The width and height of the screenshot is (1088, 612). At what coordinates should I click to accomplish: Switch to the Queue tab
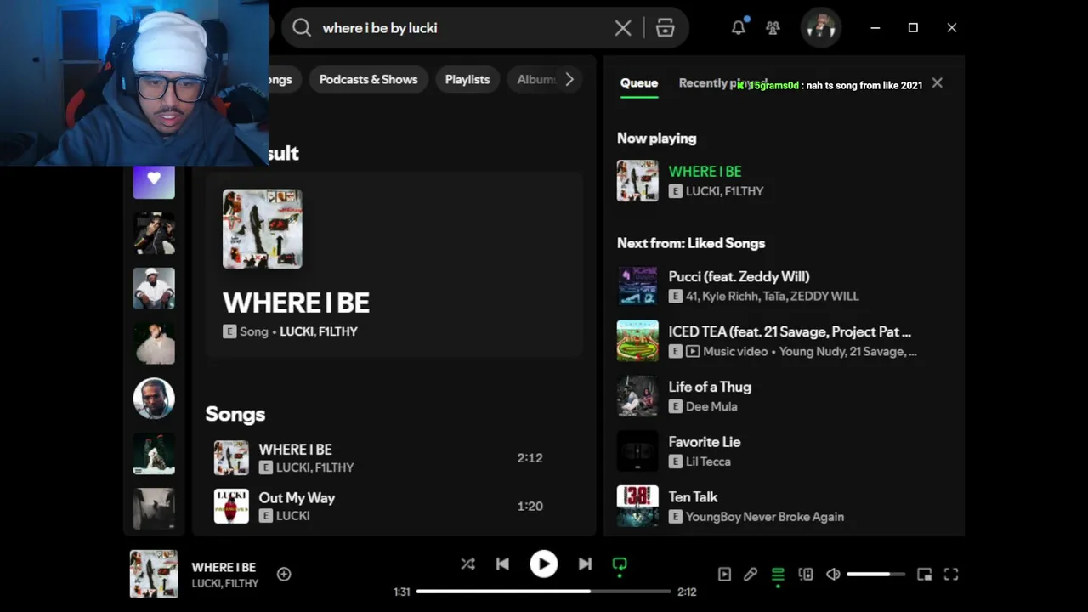[639, 83]
